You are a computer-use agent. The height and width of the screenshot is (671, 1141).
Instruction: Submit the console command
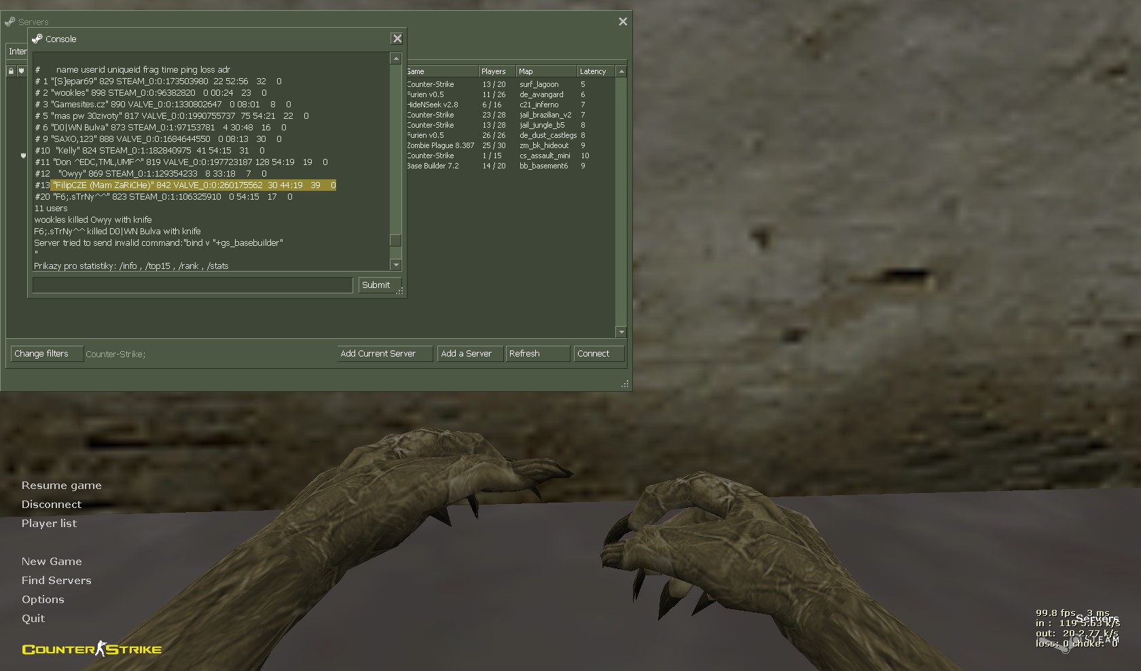[x=380, y=285]
